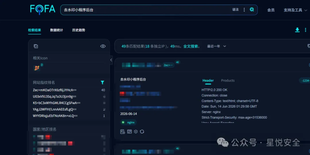Click the 相关Icon heading
The width and height of the screenshot is (310, 155).
[40, 58]
